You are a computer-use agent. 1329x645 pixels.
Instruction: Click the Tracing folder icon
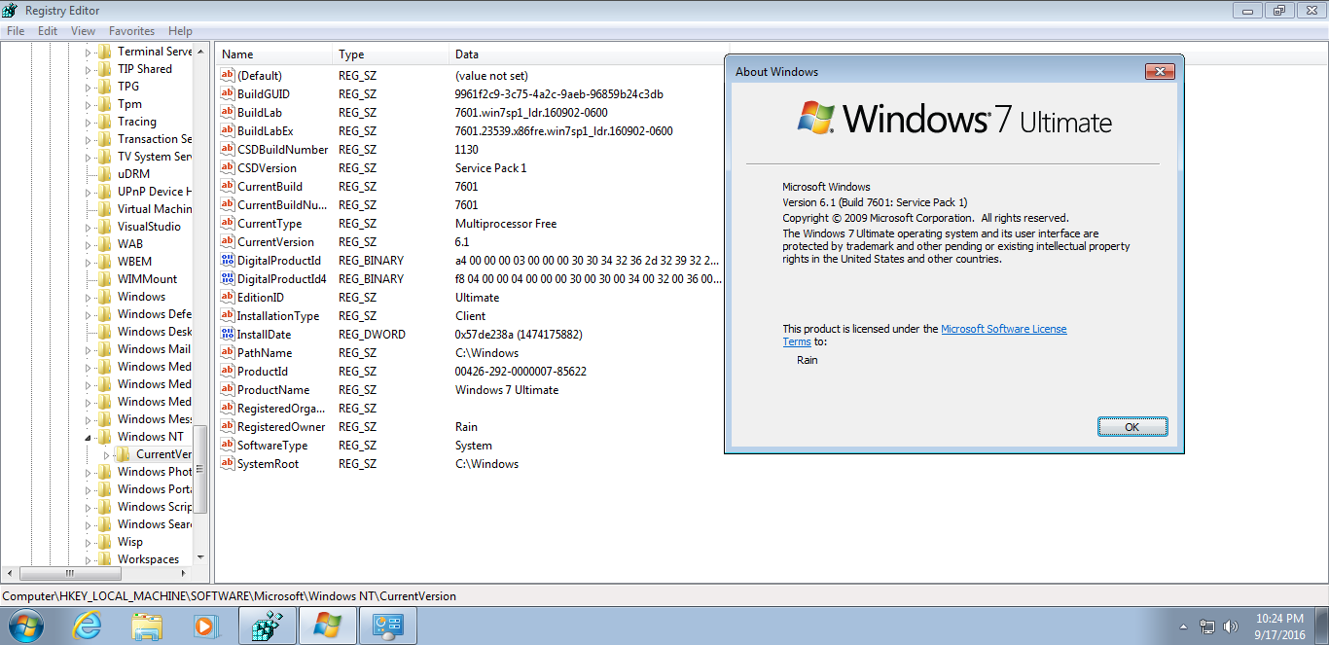pyautogui.click(x=105, y=122)
